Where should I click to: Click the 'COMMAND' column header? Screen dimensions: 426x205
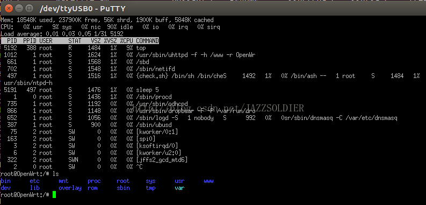(147, 41)
